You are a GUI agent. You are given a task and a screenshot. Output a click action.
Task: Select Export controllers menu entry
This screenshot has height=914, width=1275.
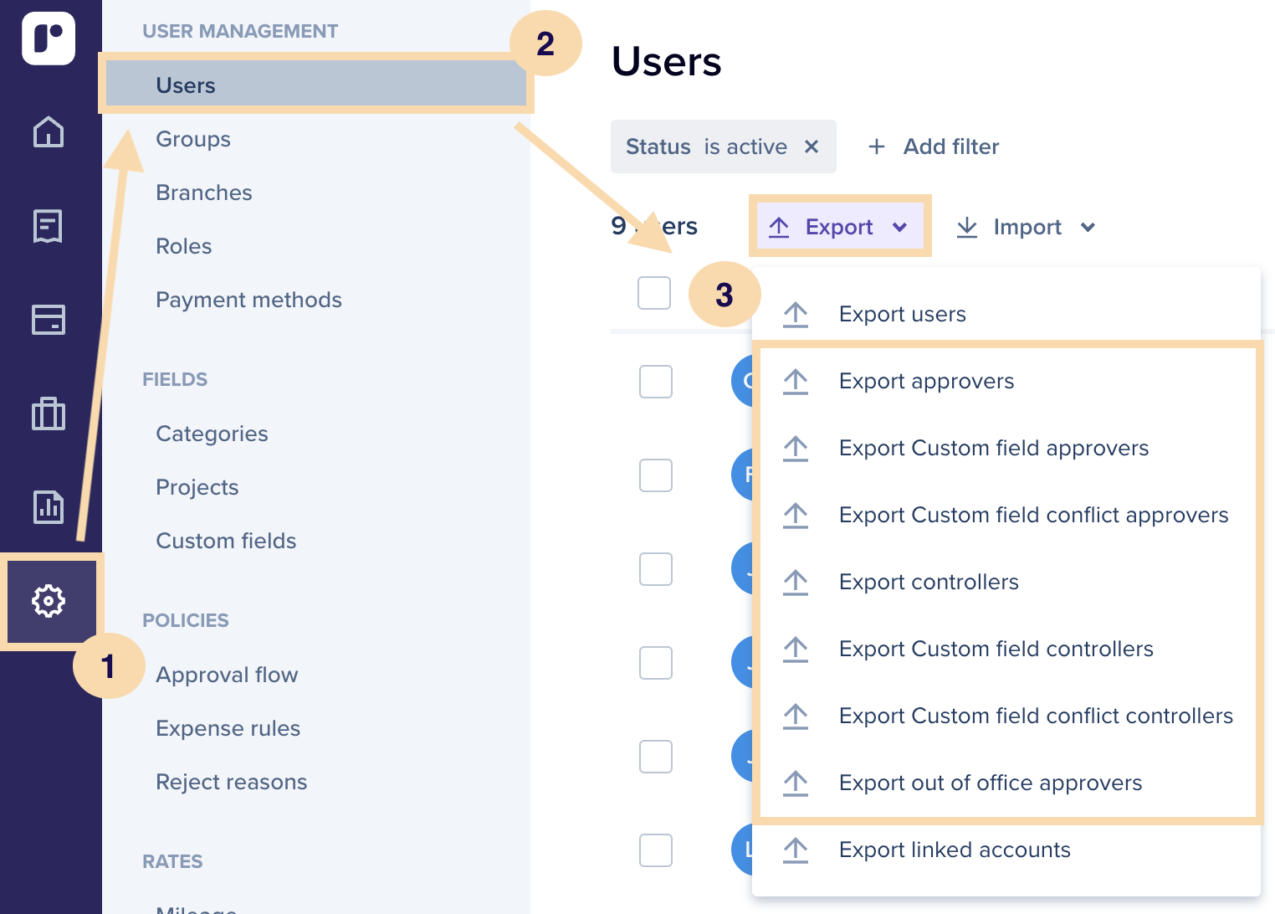point(929,582)
